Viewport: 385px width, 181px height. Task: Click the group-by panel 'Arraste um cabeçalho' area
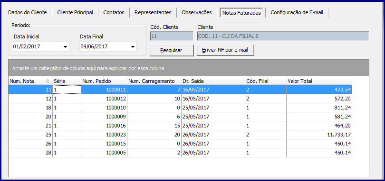click(189, 68)
